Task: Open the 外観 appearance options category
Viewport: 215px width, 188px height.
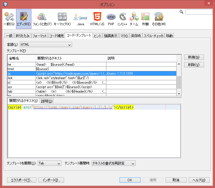Action: tap(145, 19)
